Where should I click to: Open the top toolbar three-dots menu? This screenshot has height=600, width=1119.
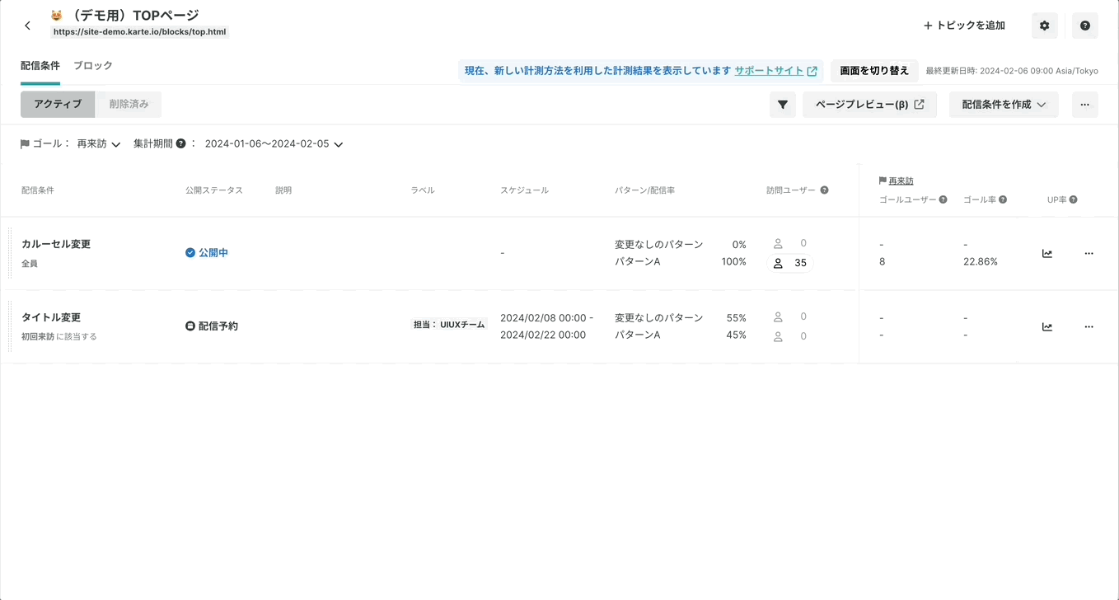pyautogui.click(x=1084, y=105)
